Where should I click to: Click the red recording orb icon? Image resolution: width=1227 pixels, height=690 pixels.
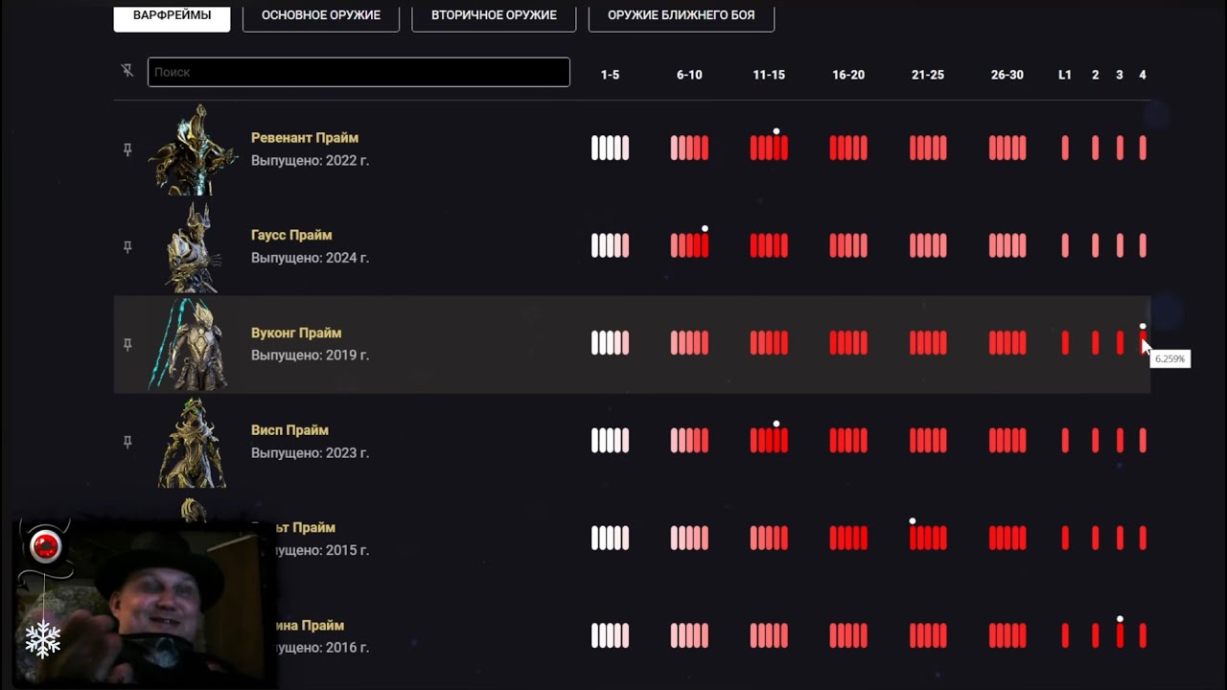45,546
